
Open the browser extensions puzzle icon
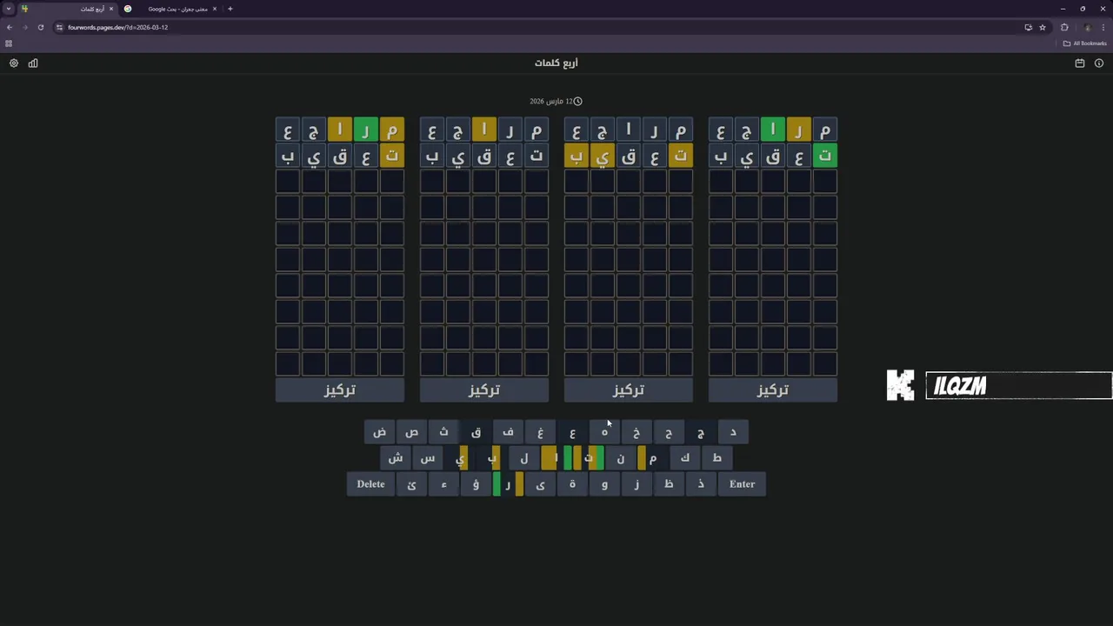pos(1064,27)
